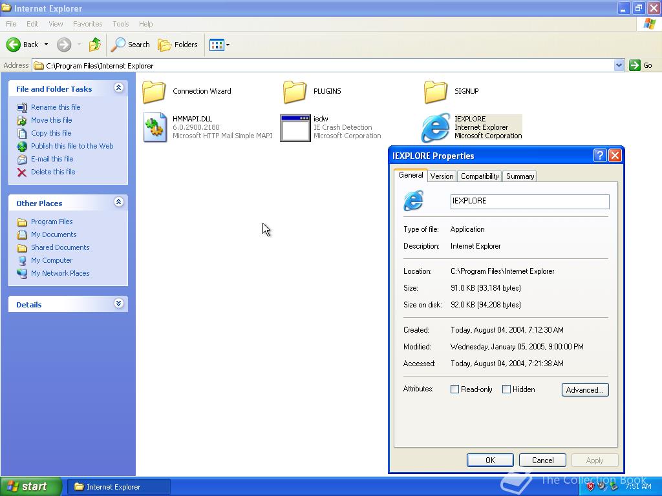
Task: Click Rename this file
Action: 56,107
